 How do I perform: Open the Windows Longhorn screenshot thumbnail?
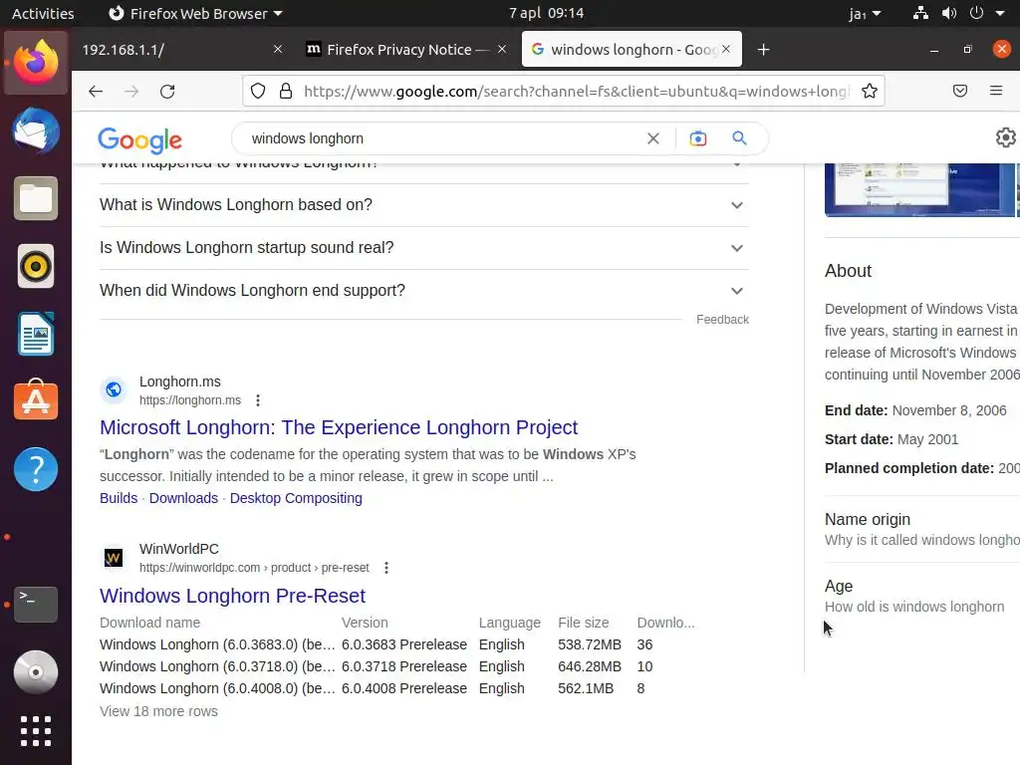point(919,190)
